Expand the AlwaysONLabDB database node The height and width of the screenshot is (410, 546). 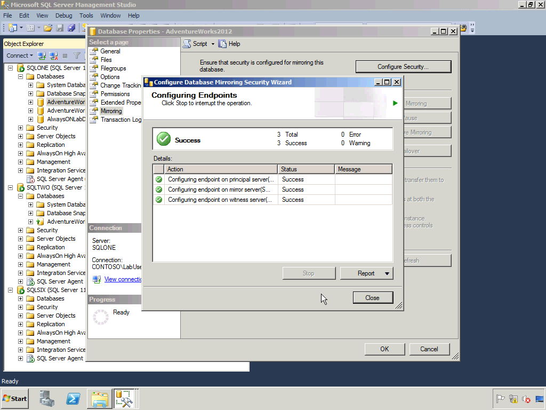30,119
